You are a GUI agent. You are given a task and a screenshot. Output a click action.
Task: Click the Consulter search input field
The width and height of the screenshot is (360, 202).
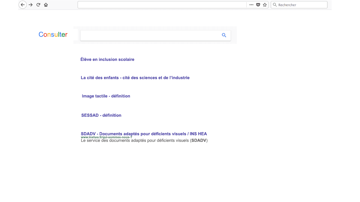coord(149,35)
